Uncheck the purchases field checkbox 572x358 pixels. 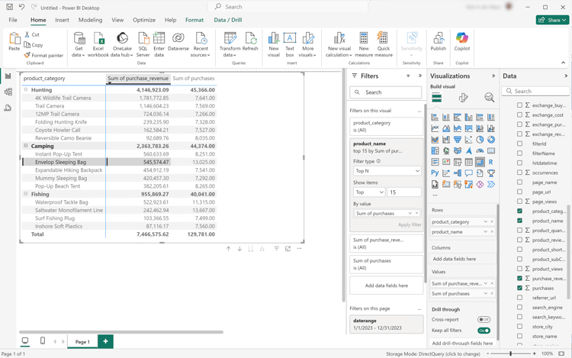click(520, 289)
